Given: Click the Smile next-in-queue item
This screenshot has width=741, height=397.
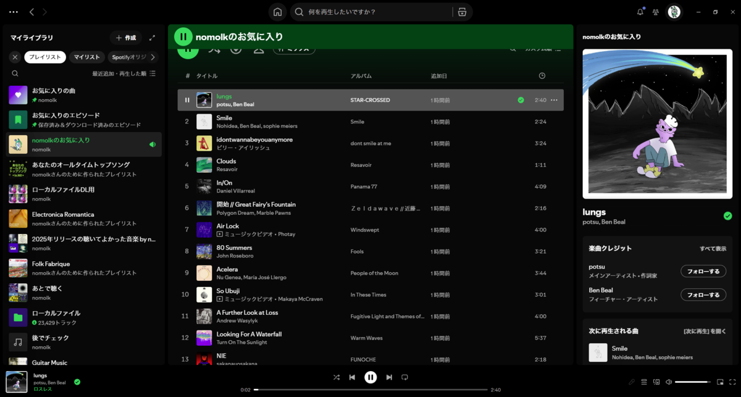Looking at the screenshot, I should [x=658, y=353].
